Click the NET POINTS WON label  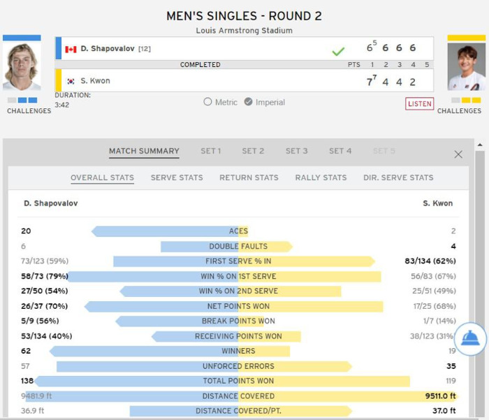238,306
